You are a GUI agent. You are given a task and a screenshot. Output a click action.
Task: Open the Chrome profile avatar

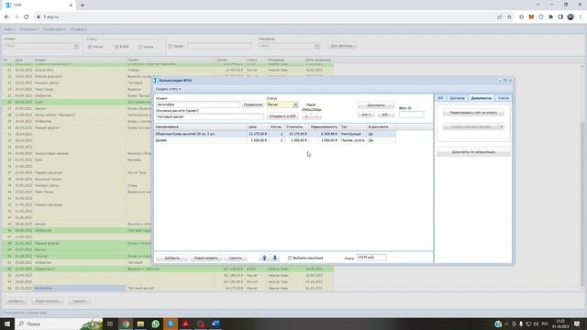tap(570, 16)
